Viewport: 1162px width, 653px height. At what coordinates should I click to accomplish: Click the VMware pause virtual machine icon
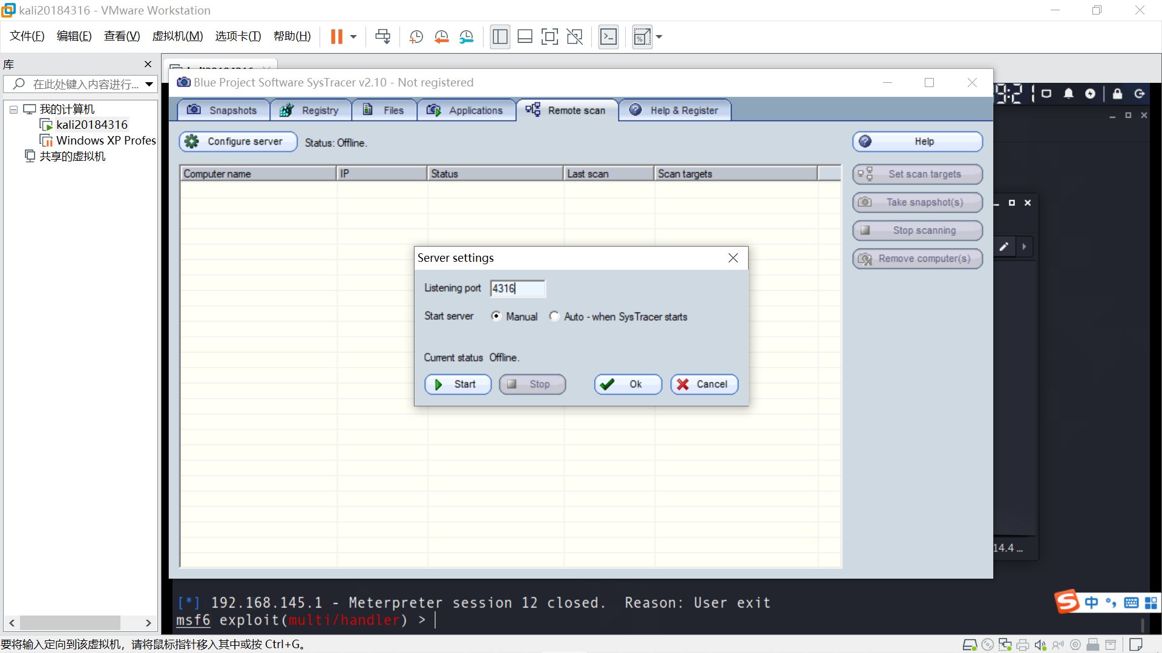(336, 37)
